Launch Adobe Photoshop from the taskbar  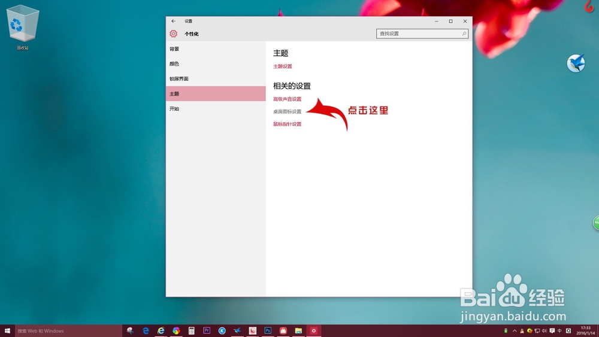268,331
